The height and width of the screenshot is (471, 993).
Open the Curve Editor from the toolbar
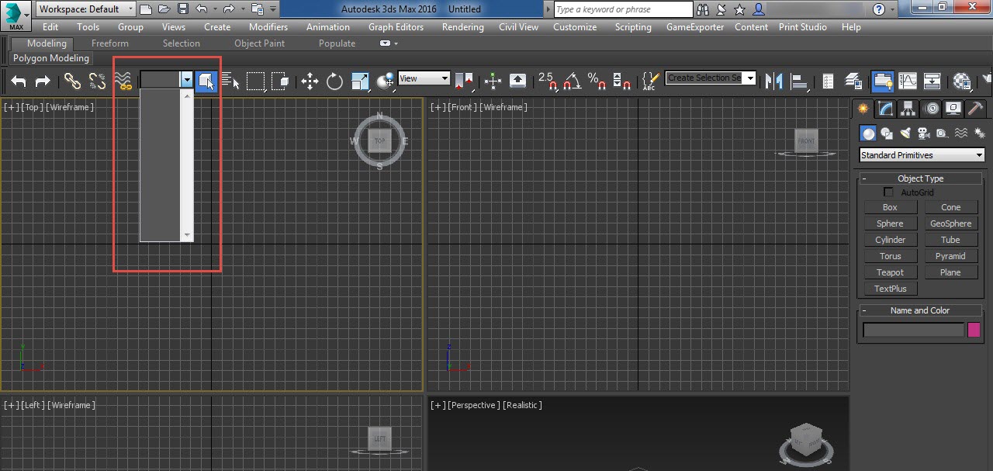pyautogui.click(x=906, y=81)
